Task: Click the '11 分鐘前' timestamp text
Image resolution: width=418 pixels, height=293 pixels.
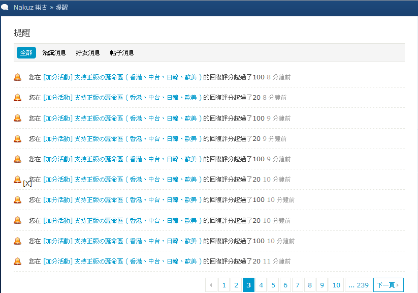Action: click(277, 261)
